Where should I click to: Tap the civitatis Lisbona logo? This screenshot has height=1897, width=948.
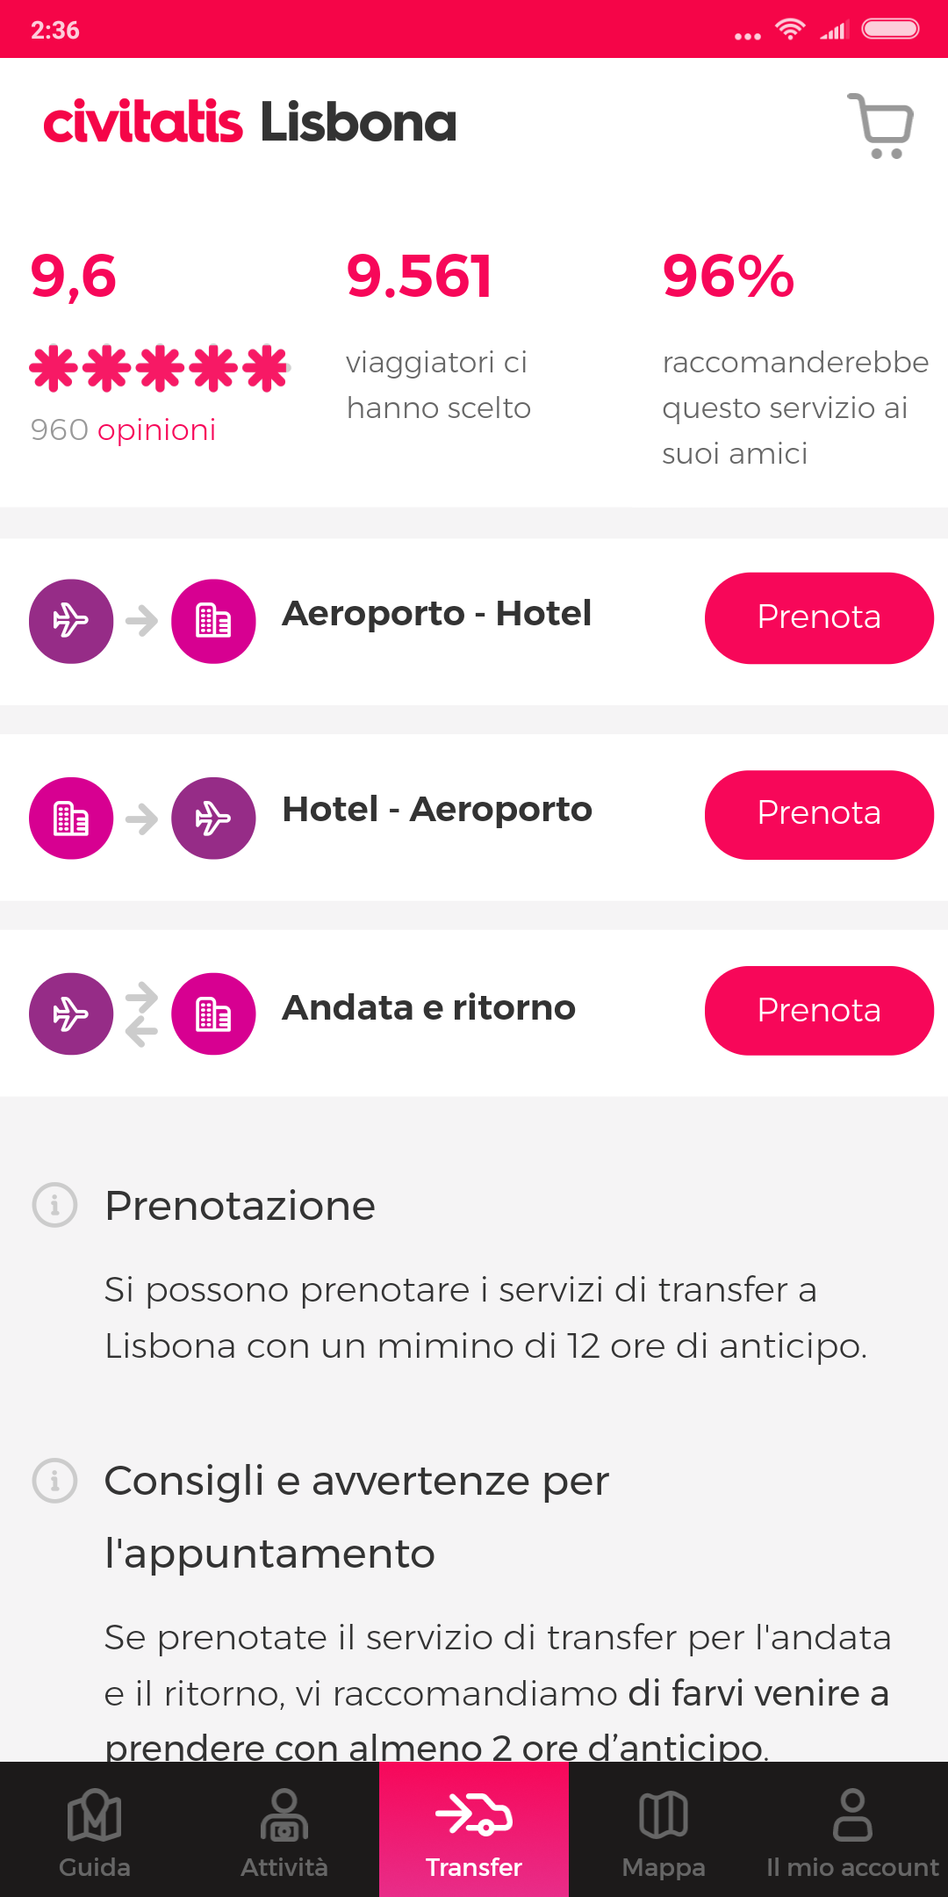tap(250, 122)
